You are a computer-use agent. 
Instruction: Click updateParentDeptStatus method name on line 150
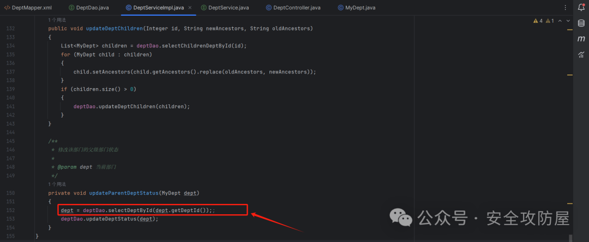pyautogui.click(x=124, y=193)
